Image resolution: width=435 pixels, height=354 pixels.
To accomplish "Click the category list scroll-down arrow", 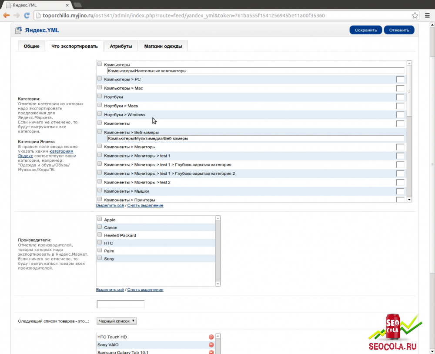I will click(409, 200).
